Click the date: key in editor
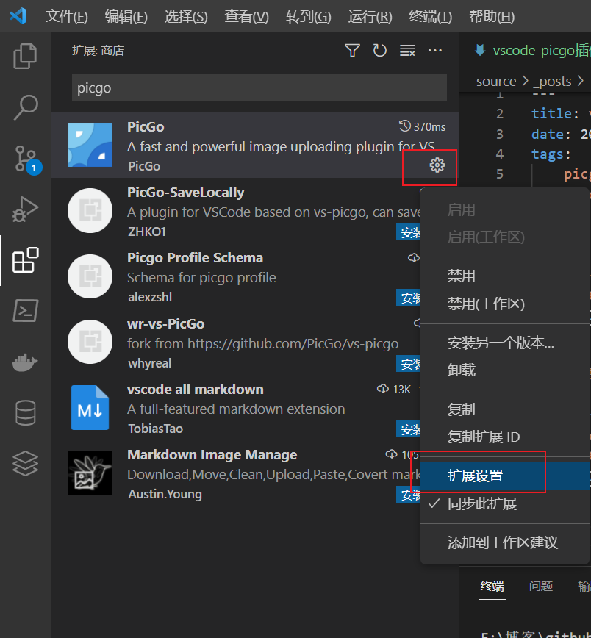The width and height of the screenshot is (591, 638). click(551, 135)
